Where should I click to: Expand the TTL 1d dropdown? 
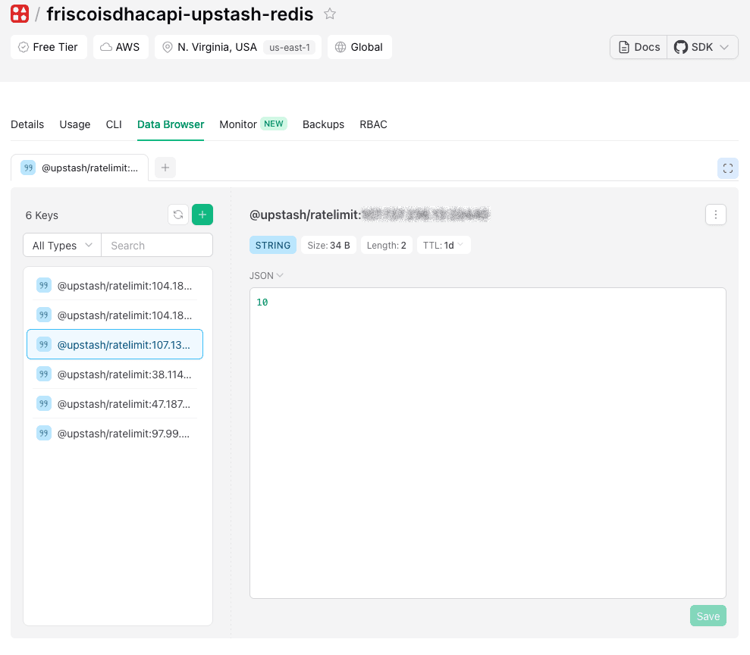(x=443, y=245)
